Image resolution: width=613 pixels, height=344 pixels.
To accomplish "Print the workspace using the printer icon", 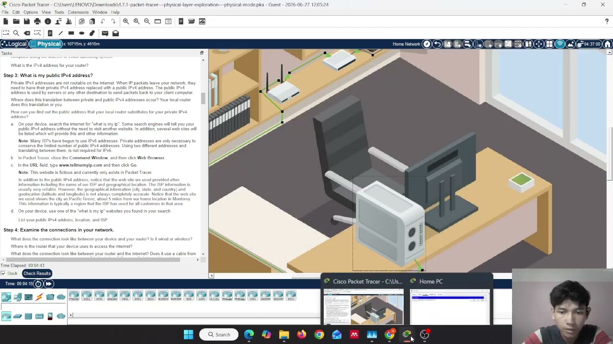I will [x=37, y=21].
